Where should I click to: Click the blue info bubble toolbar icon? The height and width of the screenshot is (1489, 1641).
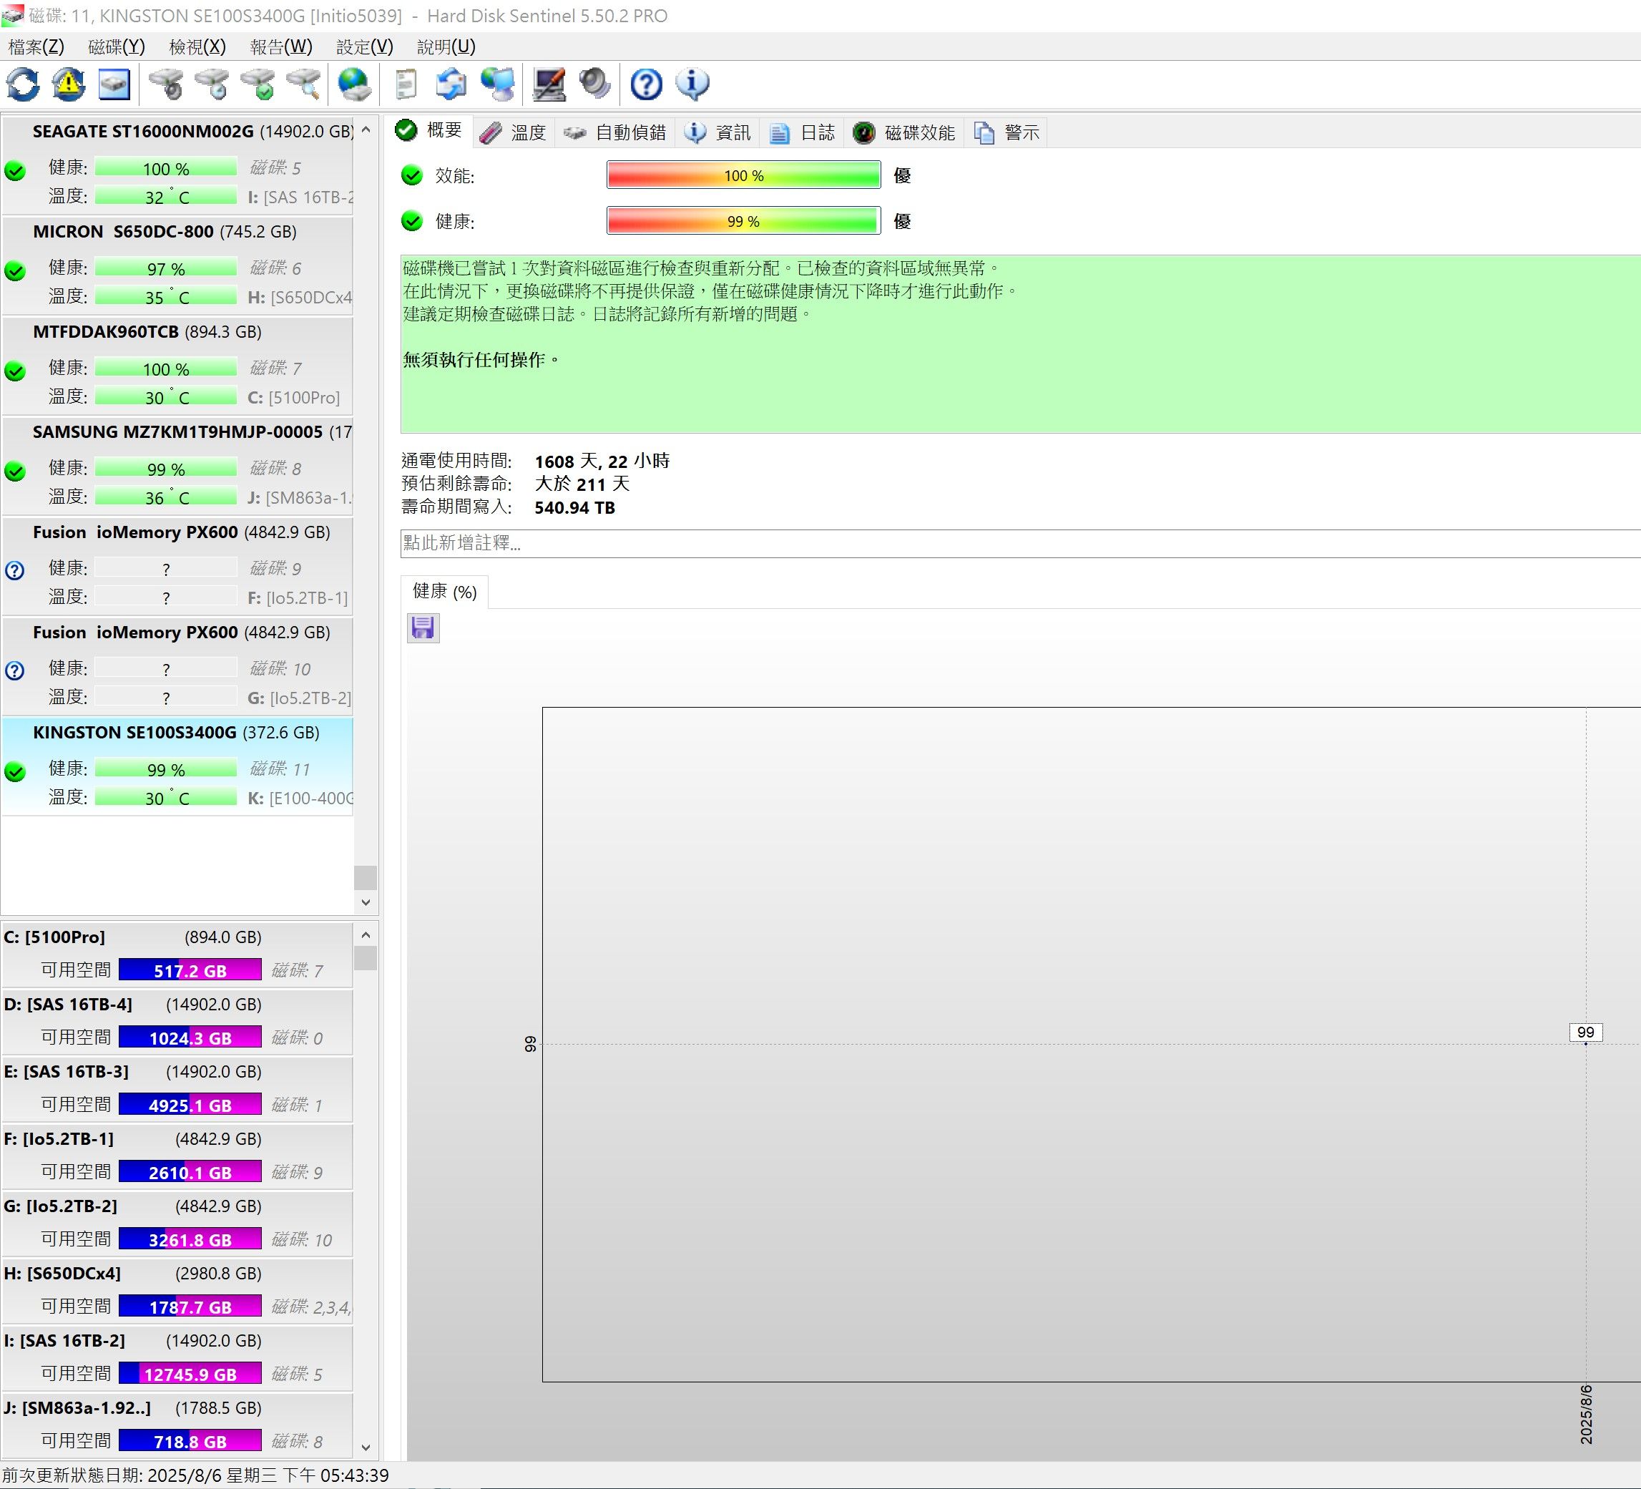point(692,84)
